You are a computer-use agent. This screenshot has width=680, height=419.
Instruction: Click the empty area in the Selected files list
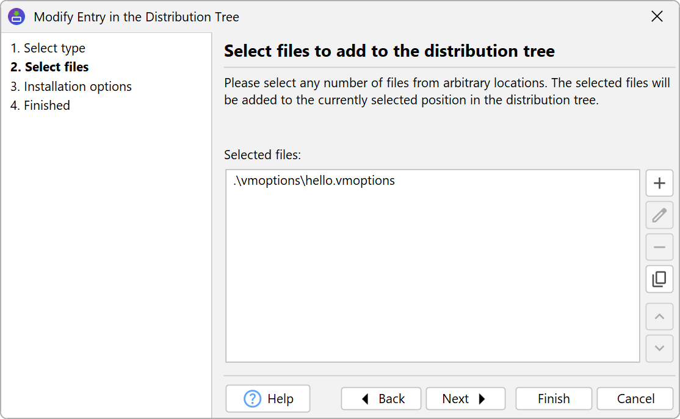tap(432, 281)
